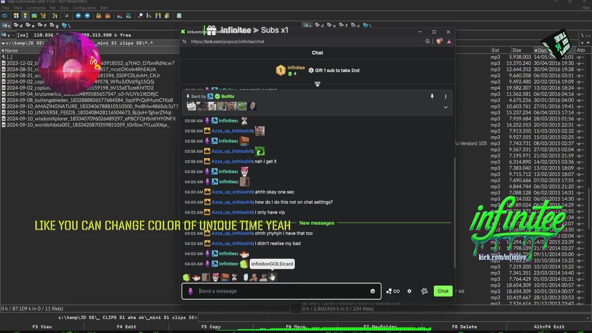The image size is (592, 333).
Task: Click the brick wall emote in quick emote bar
Action: point(225,277)
